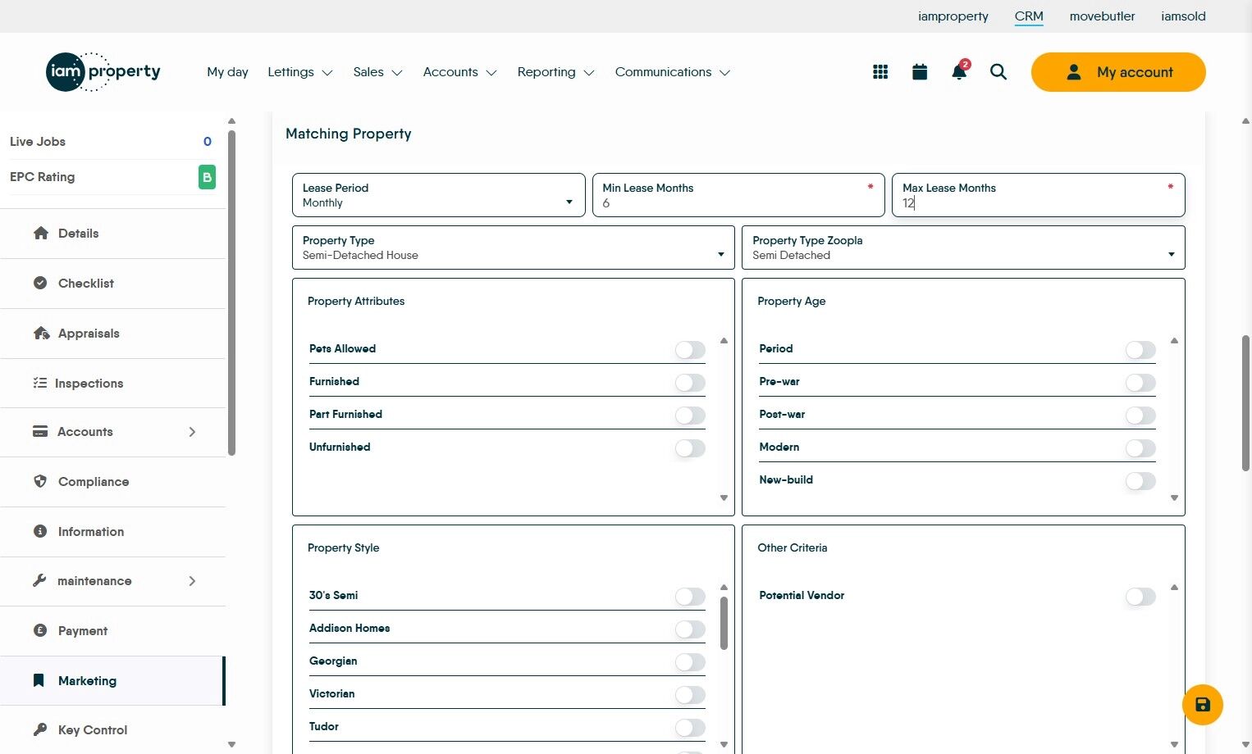Click the green EPC Rating B badge
The width and height of the screenshot is (1252, 754).
tap(207, 177)
